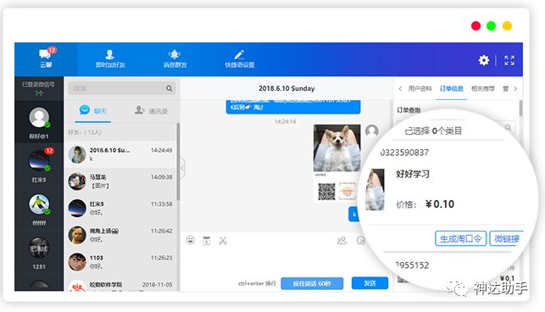Viewport: 545px width, 312px height.
Task: Open the settings gear icon
Action: click(483, 60)
